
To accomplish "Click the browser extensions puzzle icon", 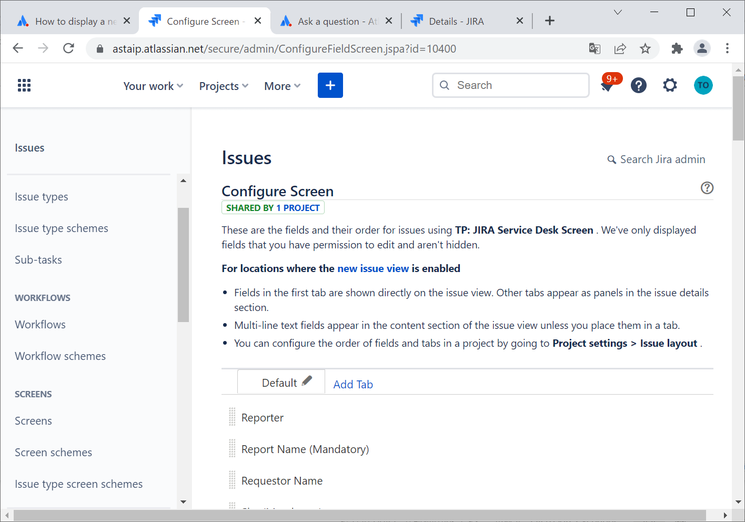I will point(677,49).
